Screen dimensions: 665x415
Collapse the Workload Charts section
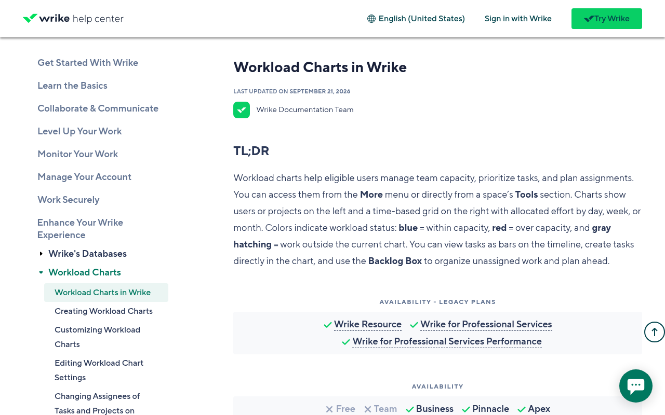tap(41, 272)
